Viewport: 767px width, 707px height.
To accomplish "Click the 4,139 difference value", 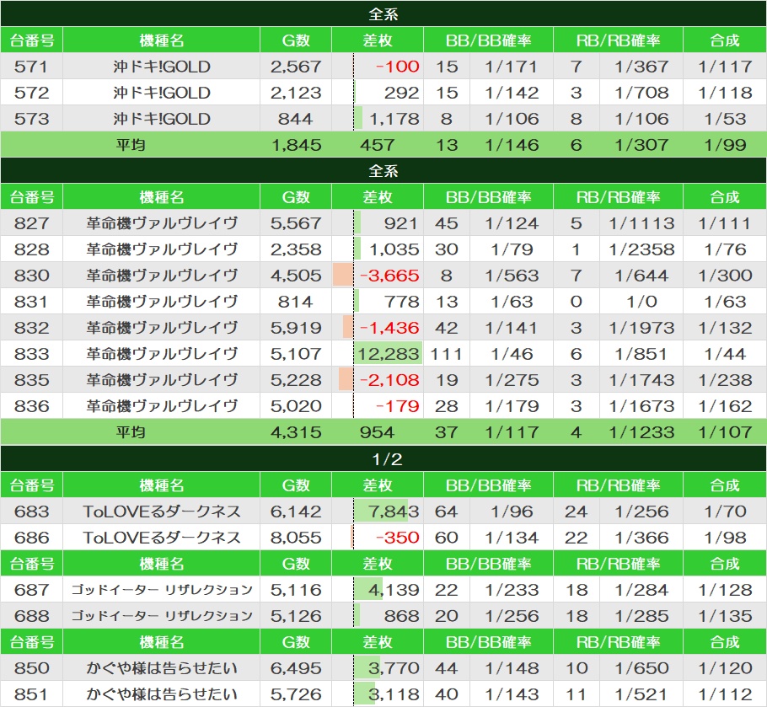I will [394, 590].
